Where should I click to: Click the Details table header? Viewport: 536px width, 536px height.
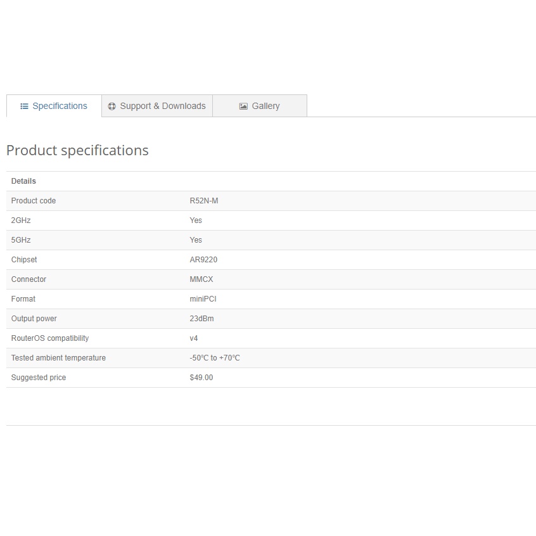click(24, 181)
